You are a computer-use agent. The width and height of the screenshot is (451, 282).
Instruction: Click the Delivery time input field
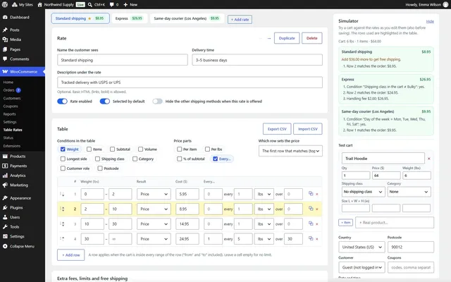[x=257, y=60]
